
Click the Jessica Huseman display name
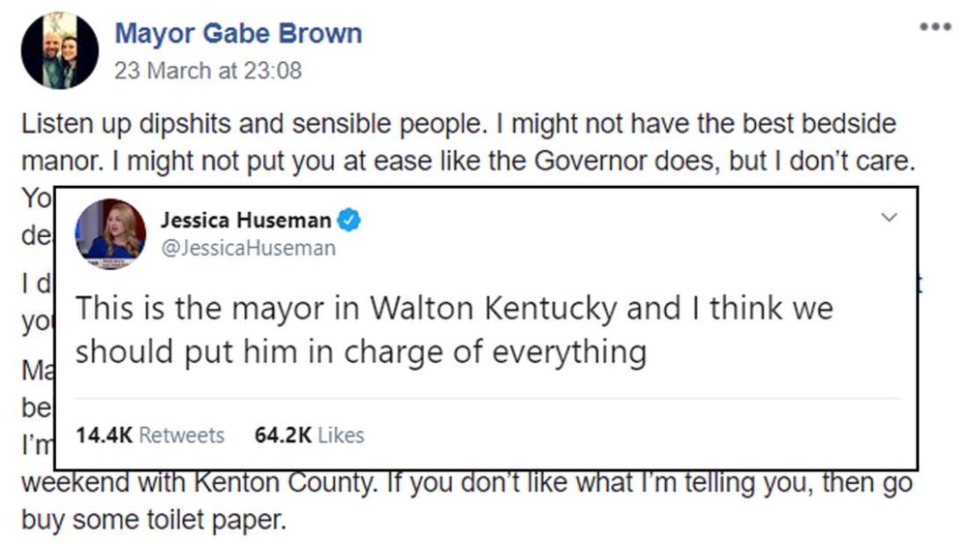pos(246,221)
